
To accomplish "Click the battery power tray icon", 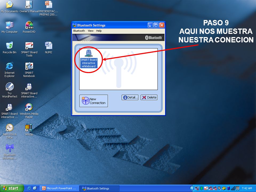I will [x=229, y=189].
